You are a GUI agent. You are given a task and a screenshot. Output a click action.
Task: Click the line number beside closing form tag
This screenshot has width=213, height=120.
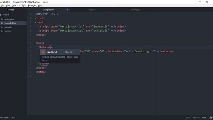pos(30,64)
